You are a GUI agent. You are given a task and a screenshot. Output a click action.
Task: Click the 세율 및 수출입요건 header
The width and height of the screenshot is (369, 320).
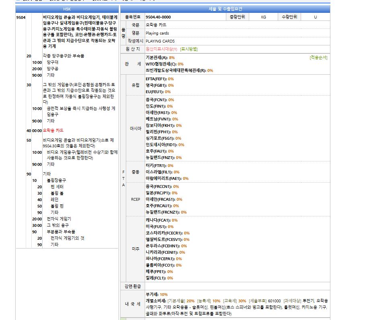point(225,9)
